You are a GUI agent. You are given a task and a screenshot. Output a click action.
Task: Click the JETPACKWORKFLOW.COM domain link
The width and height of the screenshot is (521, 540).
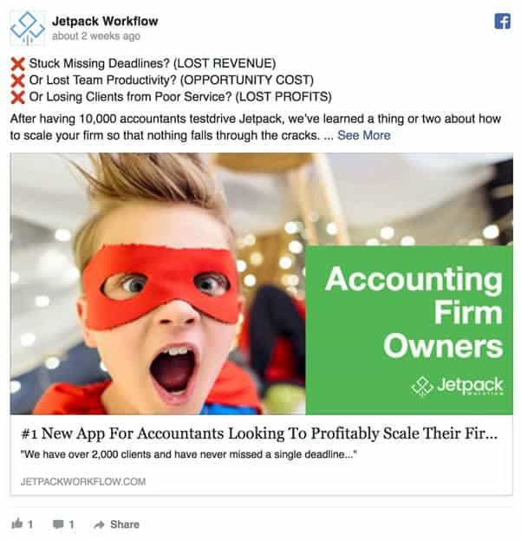coord(83,481)
